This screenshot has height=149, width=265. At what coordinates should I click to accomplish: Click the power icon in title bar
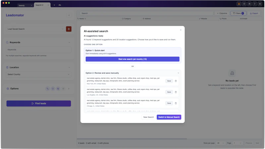click(244, 4)
